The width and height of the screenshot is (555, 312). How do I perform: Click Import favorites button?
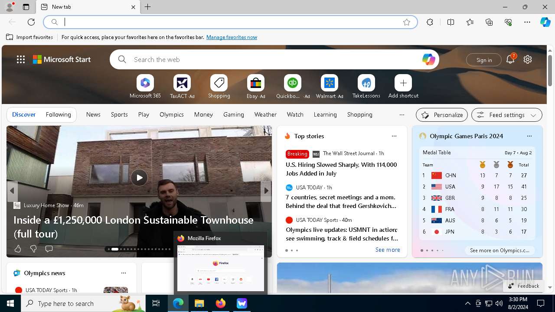29,37
